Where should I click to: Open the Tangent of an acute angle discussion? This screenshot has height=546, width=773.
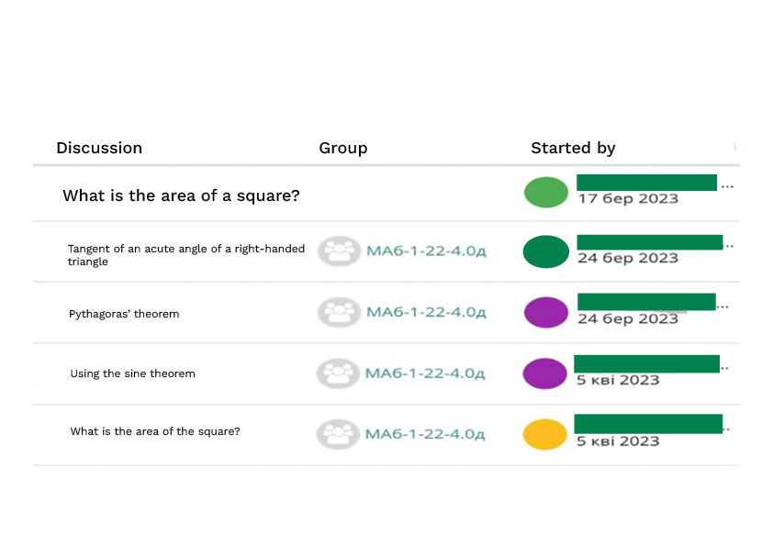click(x=185, y=255)
